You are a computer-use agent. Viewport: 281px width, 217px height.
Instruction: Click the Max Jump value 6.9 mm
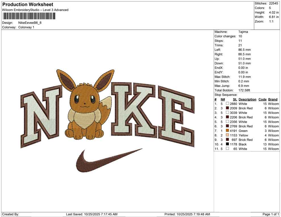pyautogui.click(x=244, y=86)
